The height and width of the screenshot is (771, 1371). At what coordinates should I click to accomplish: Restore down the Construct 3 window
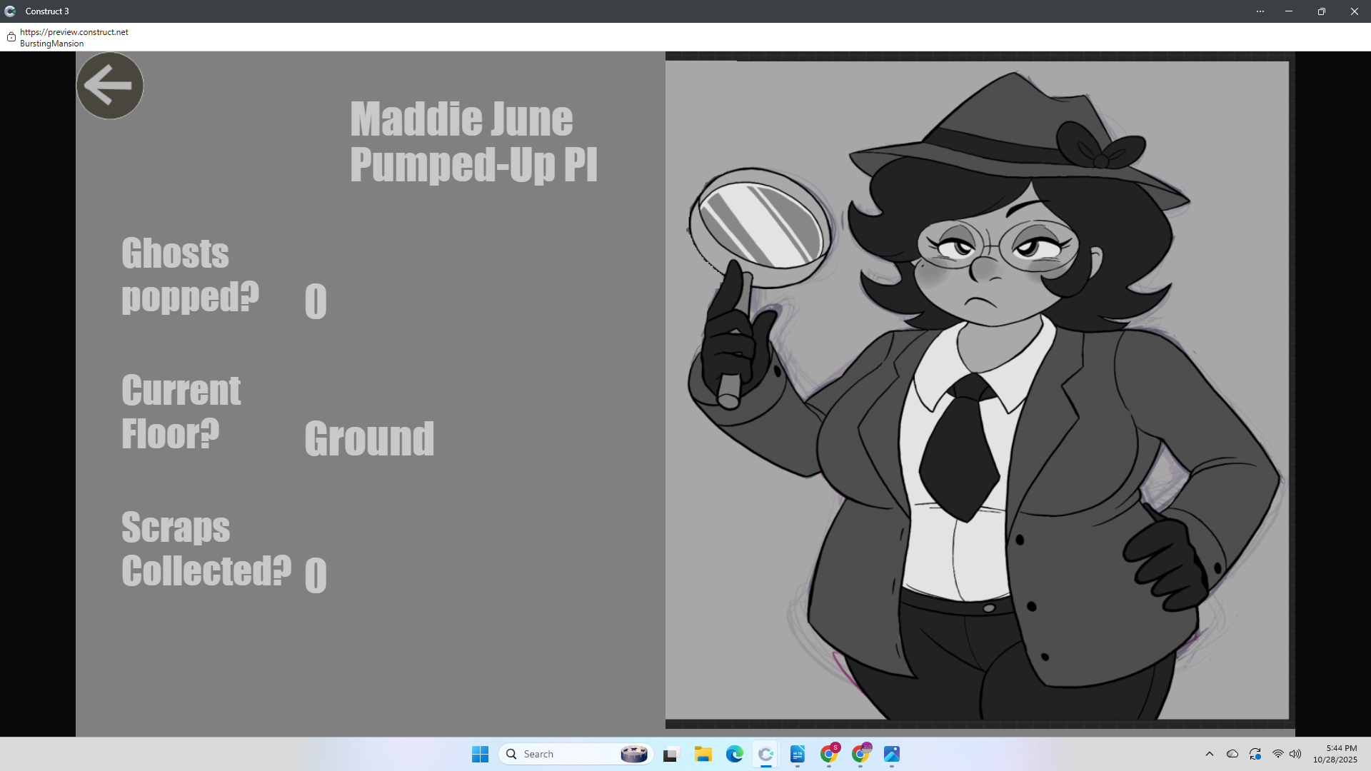[1321, 11]
